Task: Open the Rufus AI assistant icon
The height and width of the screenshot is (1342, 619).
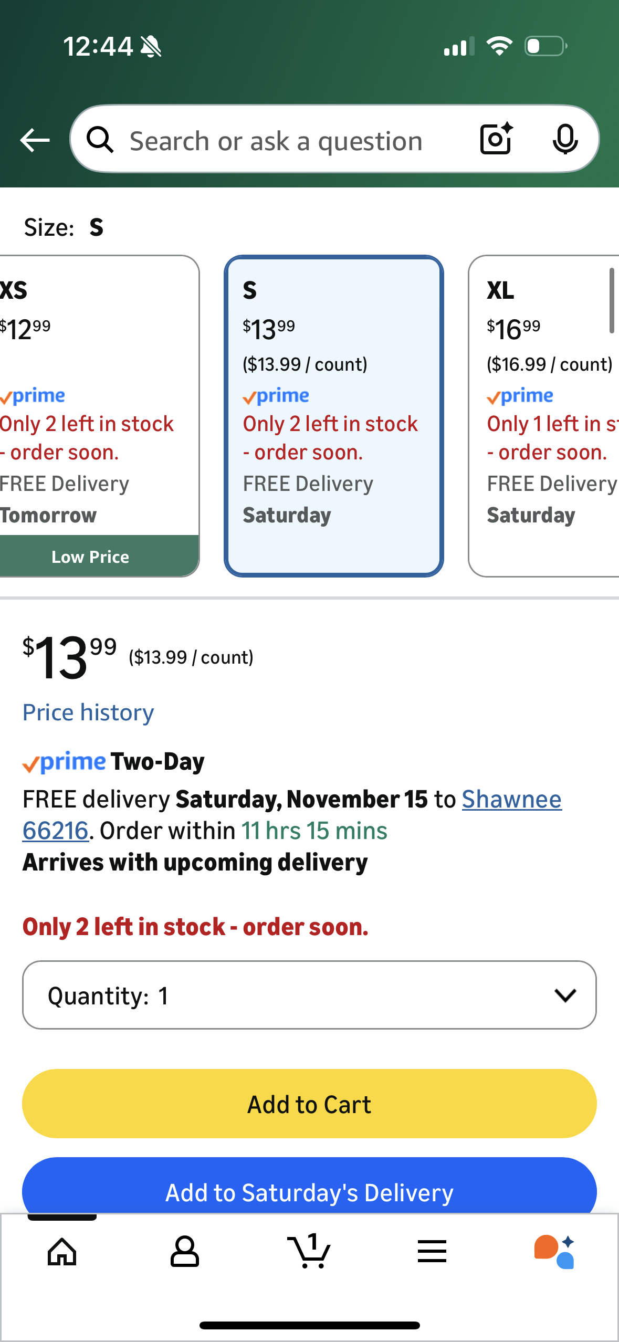Action: [554, 1252]
